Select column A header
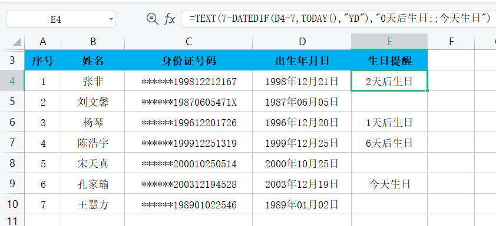Viewport: 496px width, 226px height. click(x=43, y=42)
